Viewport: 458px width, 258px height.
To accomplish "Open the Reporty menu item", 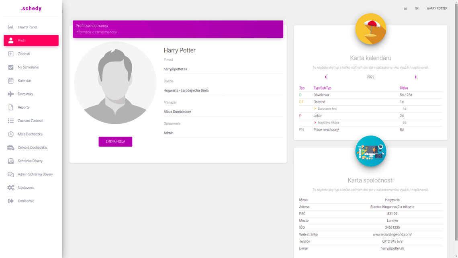I will (x=24, y=107).
